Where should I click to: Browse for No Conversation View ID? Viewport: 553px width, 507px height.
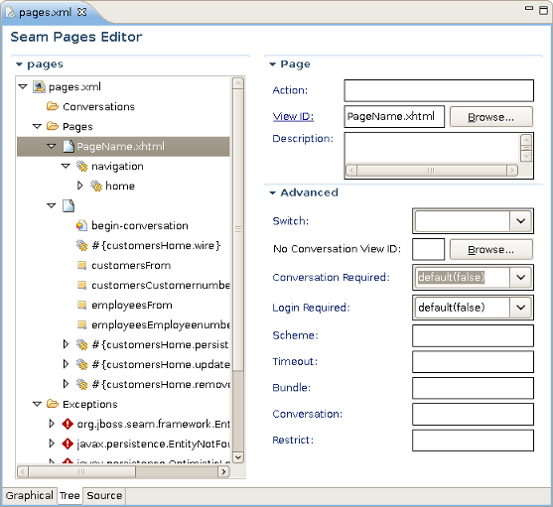click(x=490, y=249)
